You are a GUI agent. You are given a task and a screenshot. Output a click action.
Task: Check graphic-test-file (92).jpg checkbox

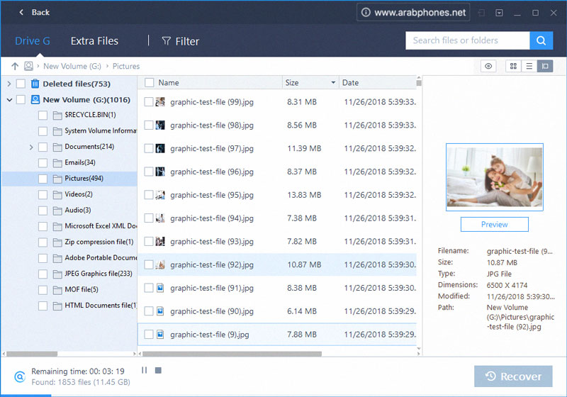coord(149,264)
